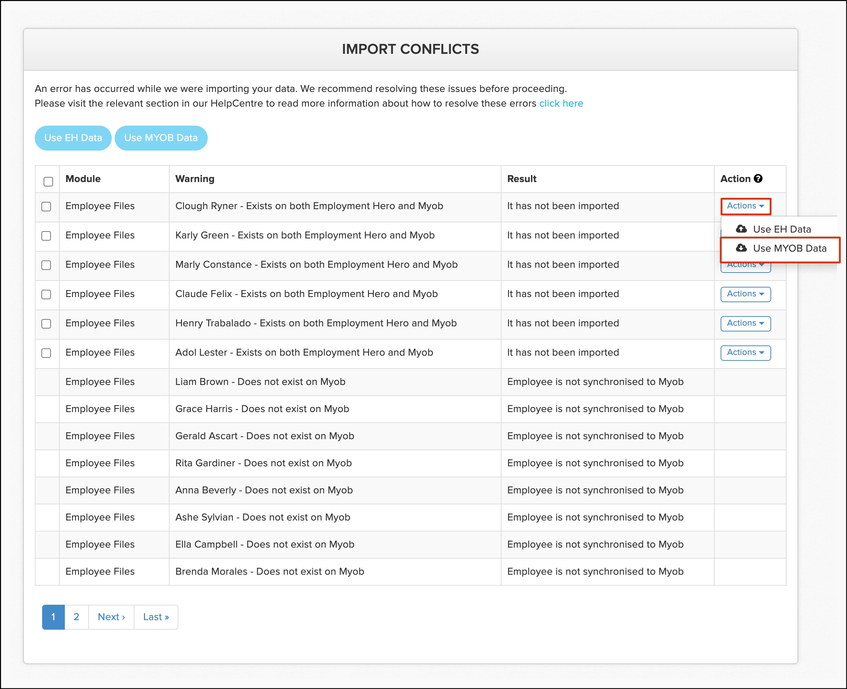This screenshot has width=847, height=689.
Task: Jump to the Last page
Action: [156, 617]
